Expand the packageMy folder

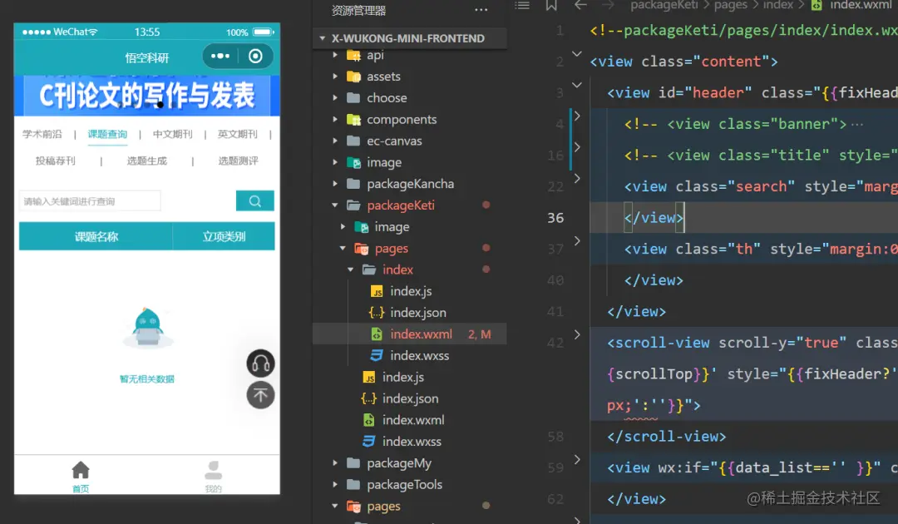335,462
